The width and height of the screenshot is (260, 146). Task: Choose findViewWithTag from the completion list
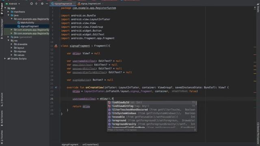click(152, 106)
